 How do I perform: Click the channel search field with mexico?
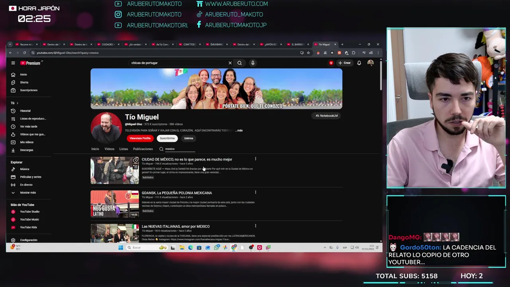(180, 149)
